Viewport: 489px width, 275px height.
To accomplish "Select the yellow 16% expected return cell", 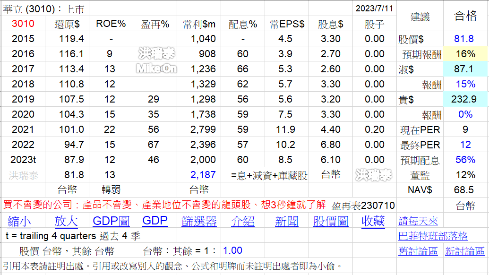I will (x=465, y=53).
